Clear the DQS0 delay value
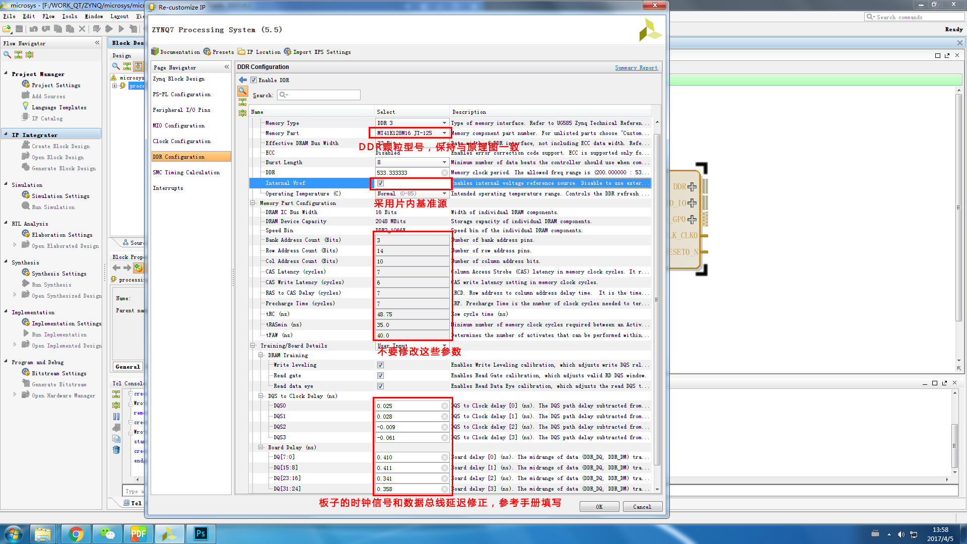The width and height of the screenshot is (967, 544). coord(445,406)
